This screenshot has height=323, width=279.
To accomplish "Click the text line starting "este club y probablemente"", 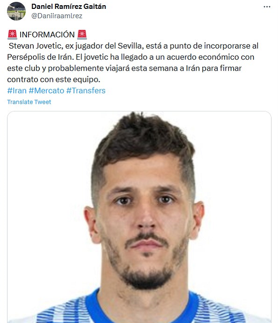I will pyautogui.click(x=124, y=68).
